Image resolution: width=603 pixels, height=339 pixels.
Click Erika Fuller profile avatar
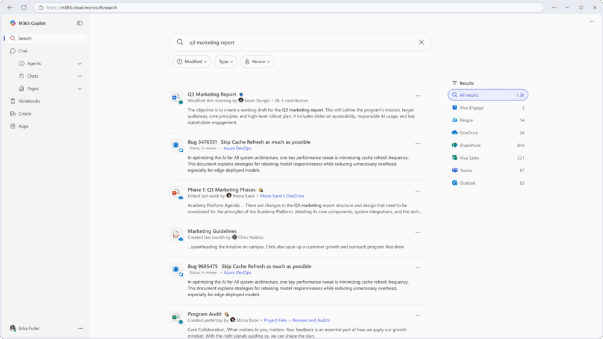coord(13,328)
